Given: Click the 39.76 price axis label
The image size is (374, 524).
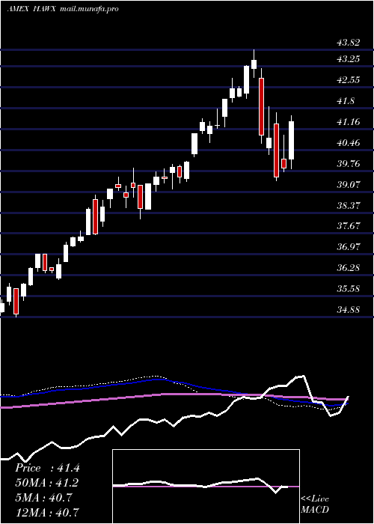Looking at the screenshot, I should pyautogui.click(x=349, y=163).
